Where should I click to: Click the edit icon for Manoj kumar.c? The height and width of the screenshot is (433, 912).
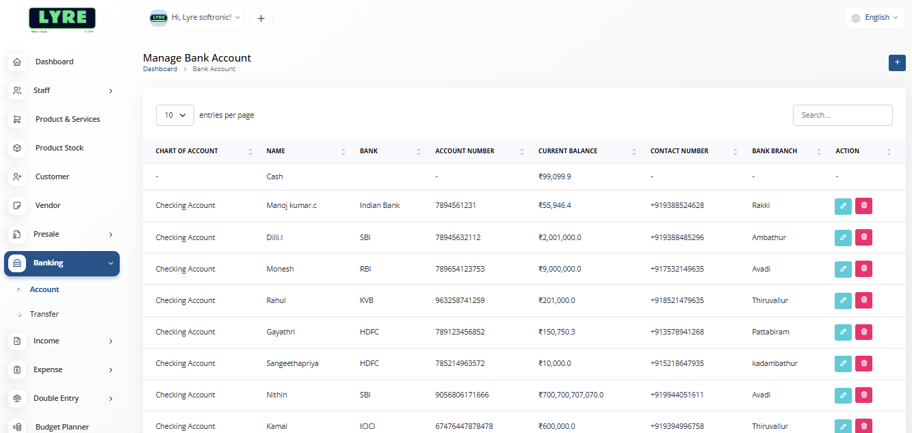tap(843, 206)
